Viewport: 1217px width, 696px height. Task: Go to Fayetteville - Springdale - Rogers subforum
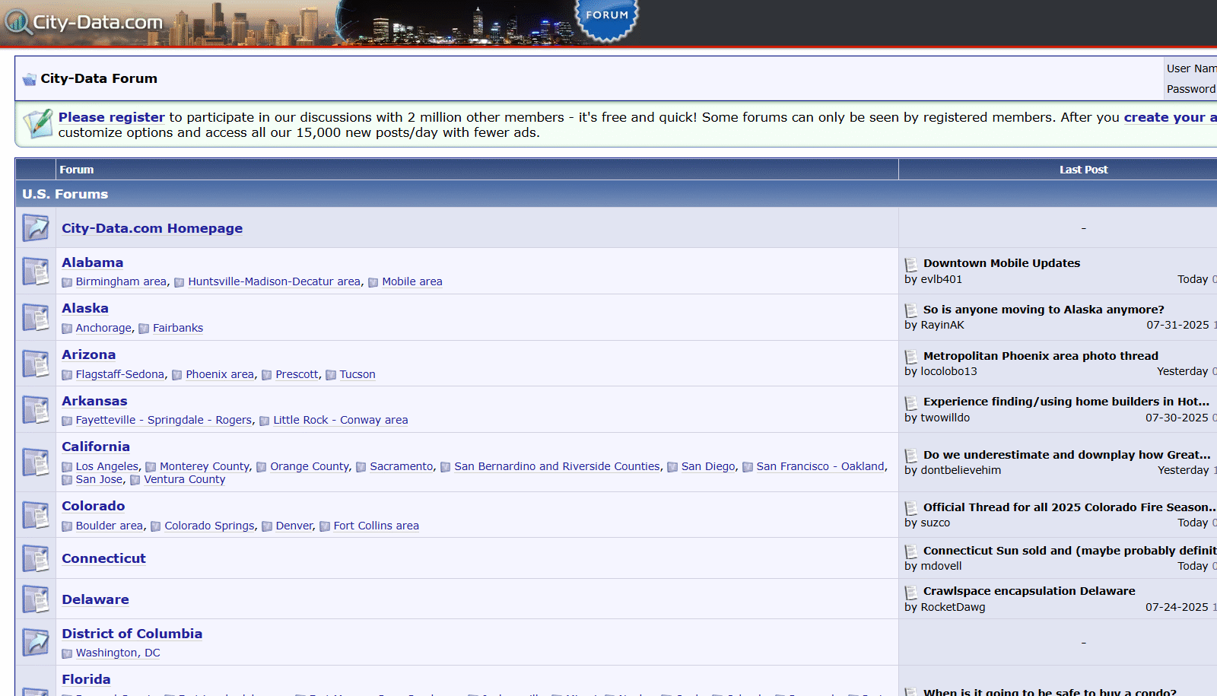click(164, 420)
